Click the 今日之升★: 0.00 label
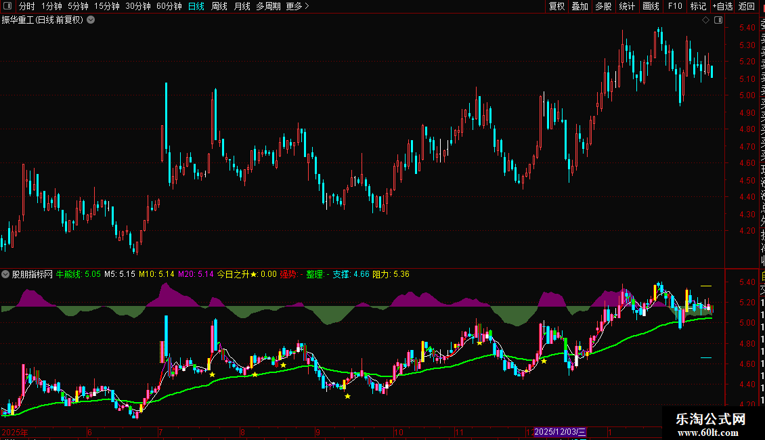Viewport: 765px width, 440px height. point(247,274)
